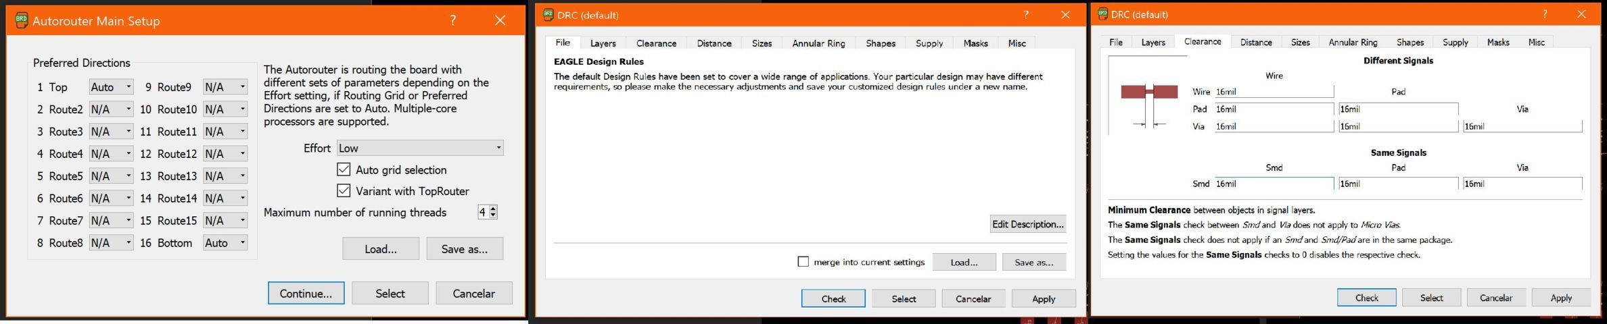Select the Via to Via clearance field under Same Signals
1607x324 pixels.
[1522, 184]
